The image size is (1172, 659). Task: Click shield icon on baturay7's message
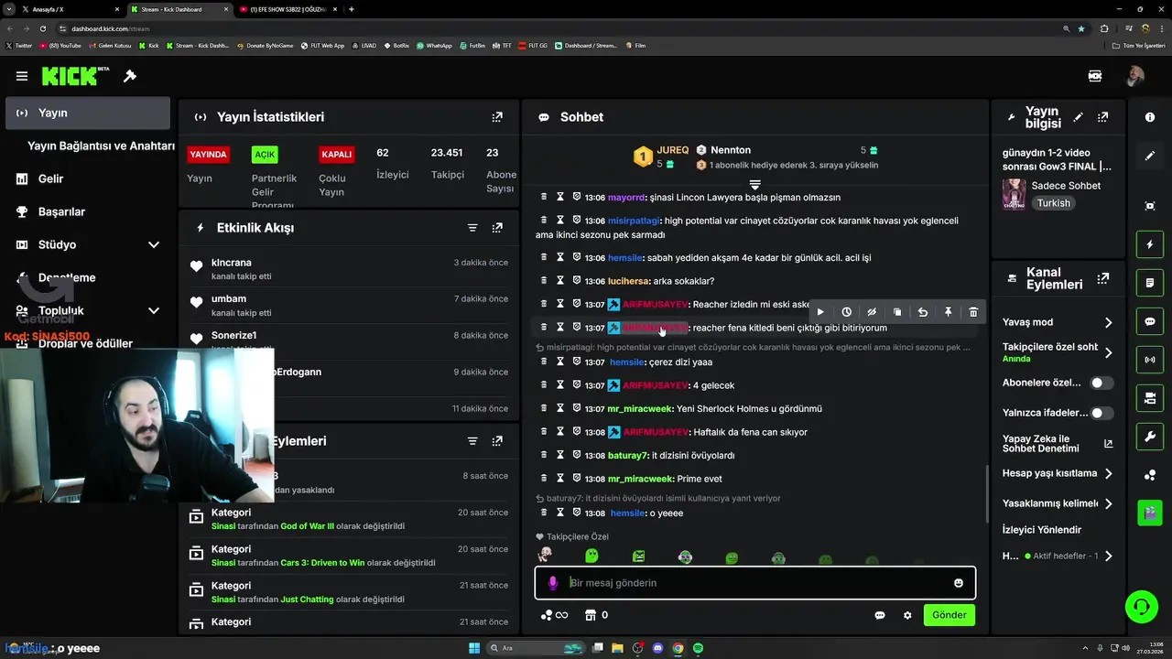pyautogui.click(x=577, y=455)
